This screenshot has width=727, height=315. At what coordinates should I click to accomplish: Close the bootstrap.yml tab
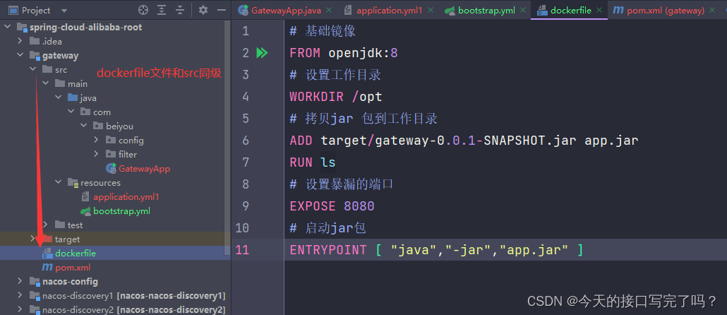(x=523, y=10)
